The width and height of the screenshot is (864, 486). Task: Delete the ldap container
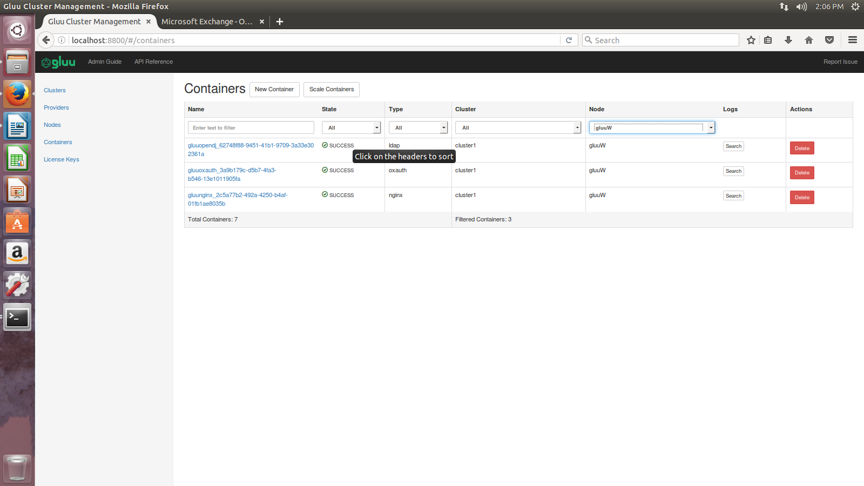(x=802, y=148)
